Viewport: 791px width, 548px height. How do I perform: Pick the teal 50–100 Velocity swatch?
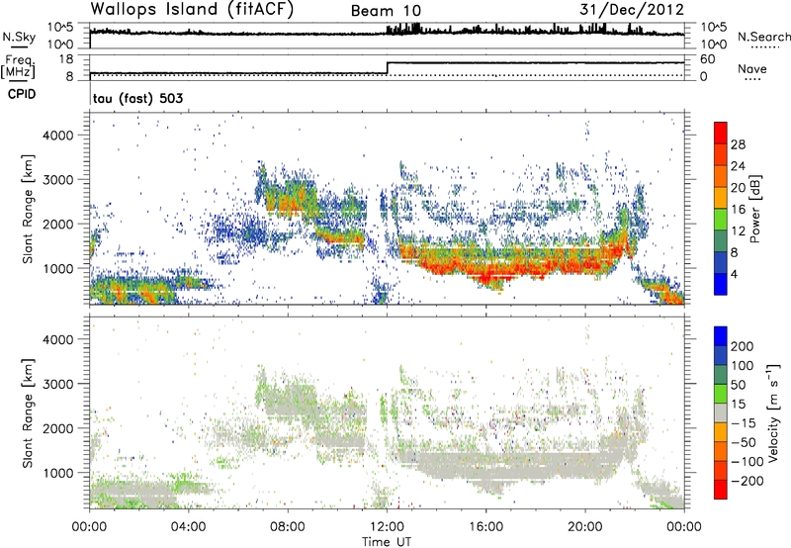click(721, 375)
